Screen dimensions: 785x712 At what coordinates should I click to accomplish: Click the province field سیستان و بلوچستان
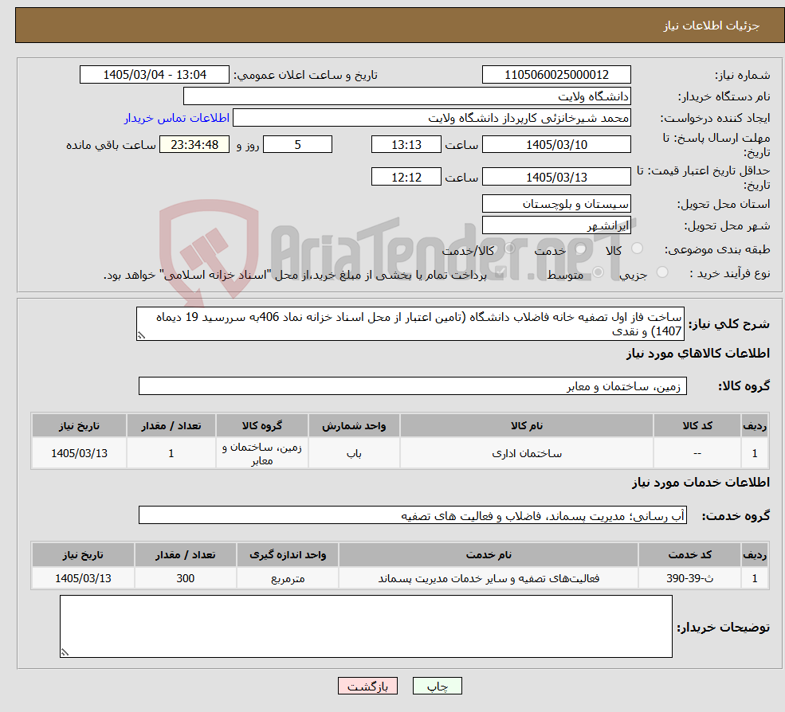(556, 204)
